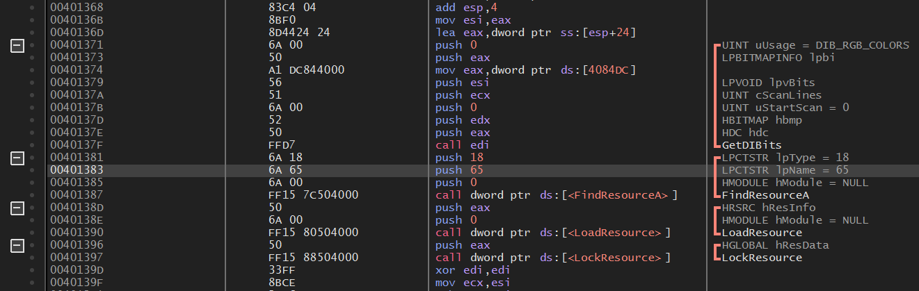
Task: Click the call LockResource instruction
Action: 553,258
